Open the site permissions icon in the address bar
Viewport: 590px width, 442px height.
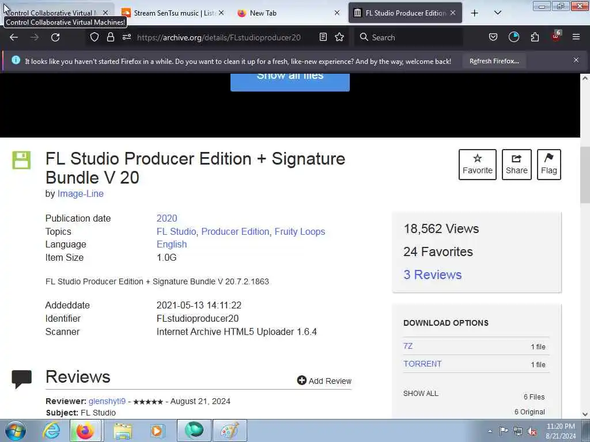(x=127, y=37)
